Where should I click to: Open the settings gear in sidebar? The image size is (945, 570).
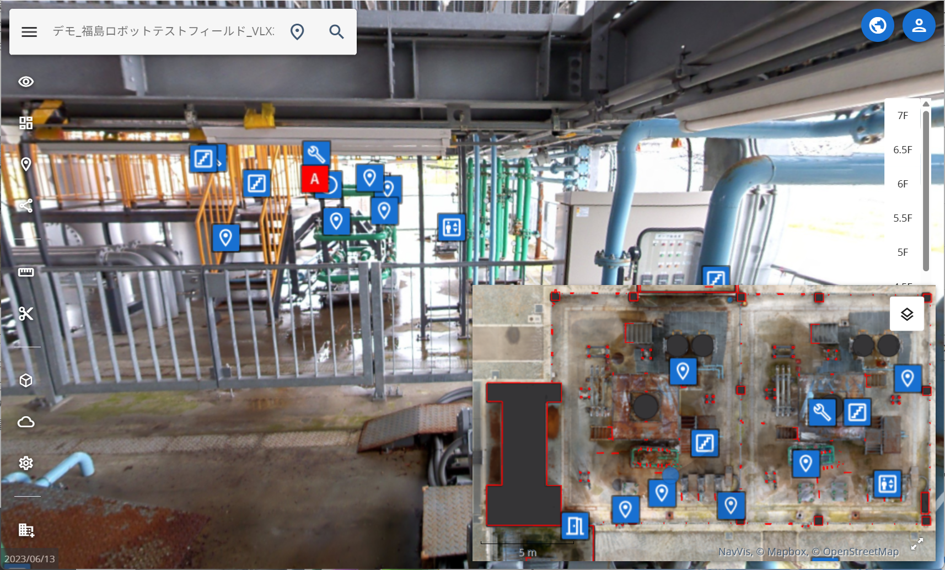tap(26, 463)
